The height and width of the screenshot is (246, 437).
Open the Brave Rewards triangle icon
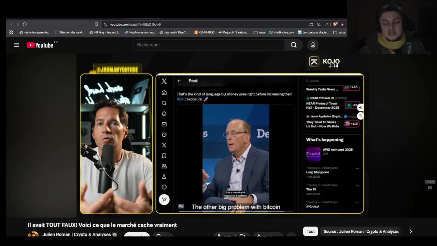click(342, 24)
